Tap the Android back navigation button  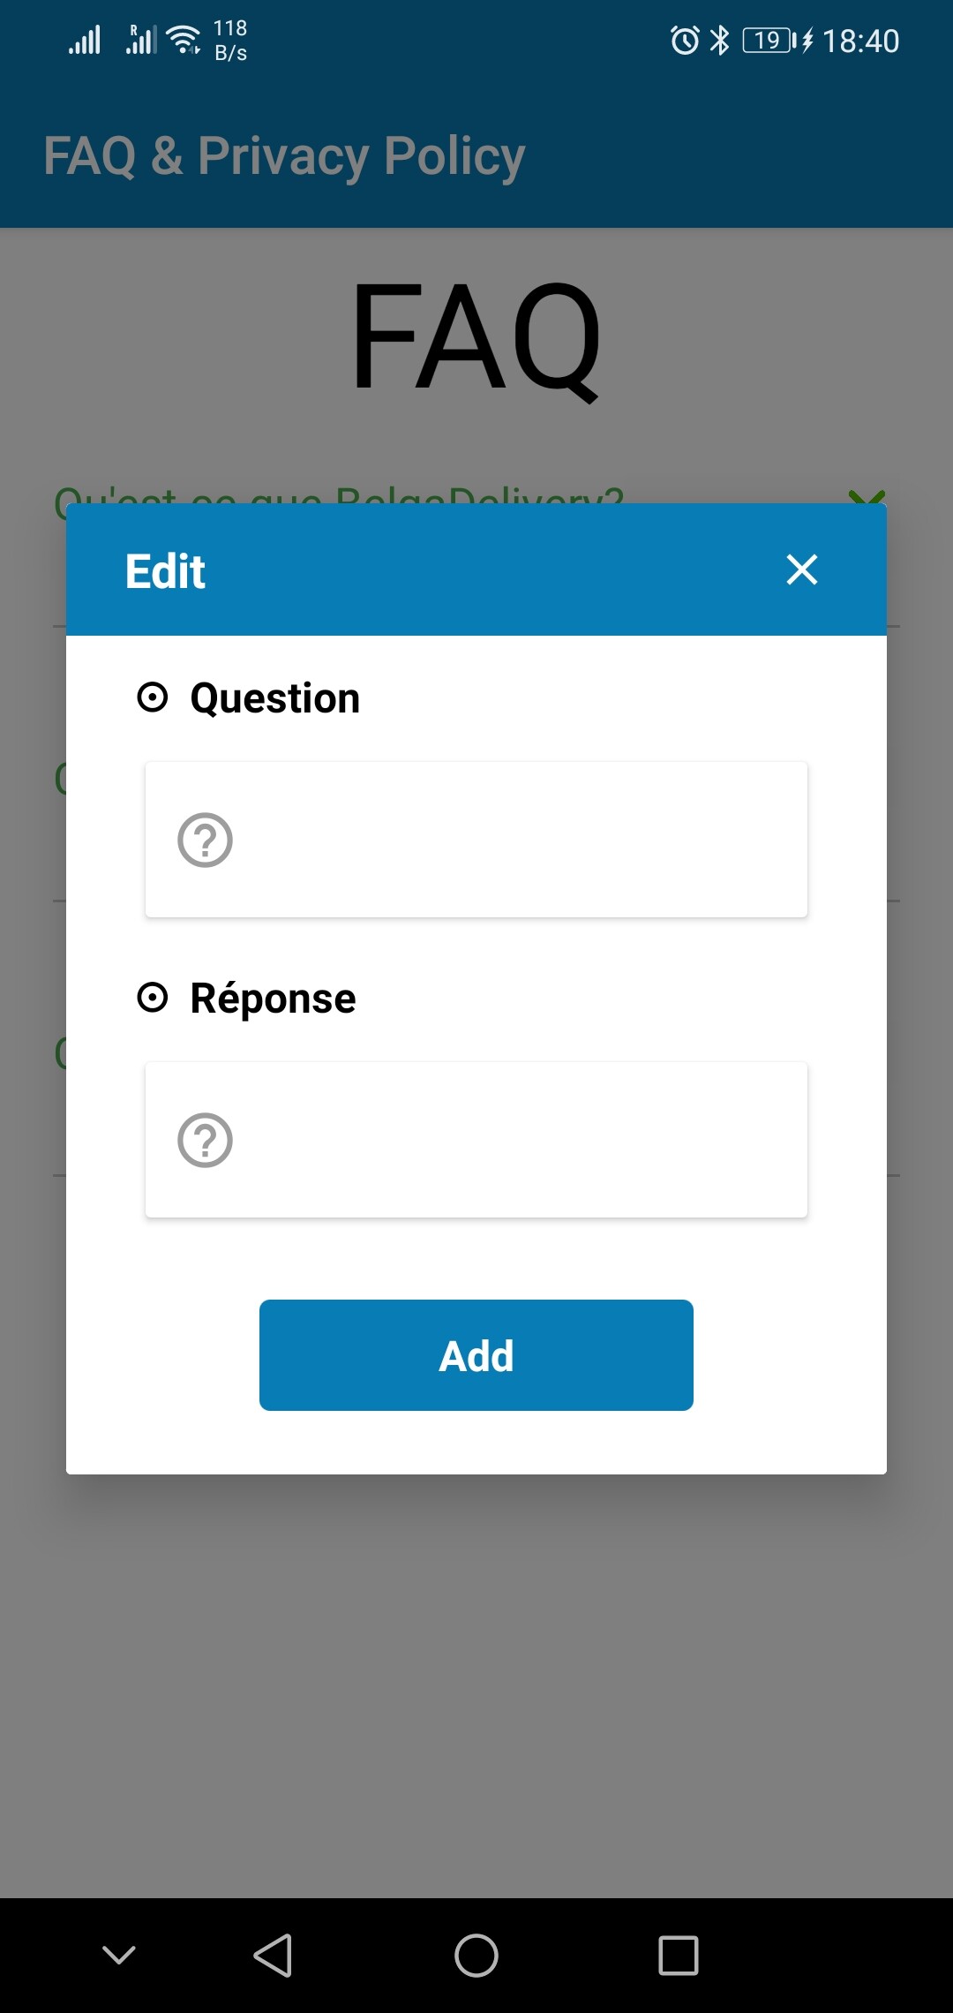click(x=273, y=1955)
